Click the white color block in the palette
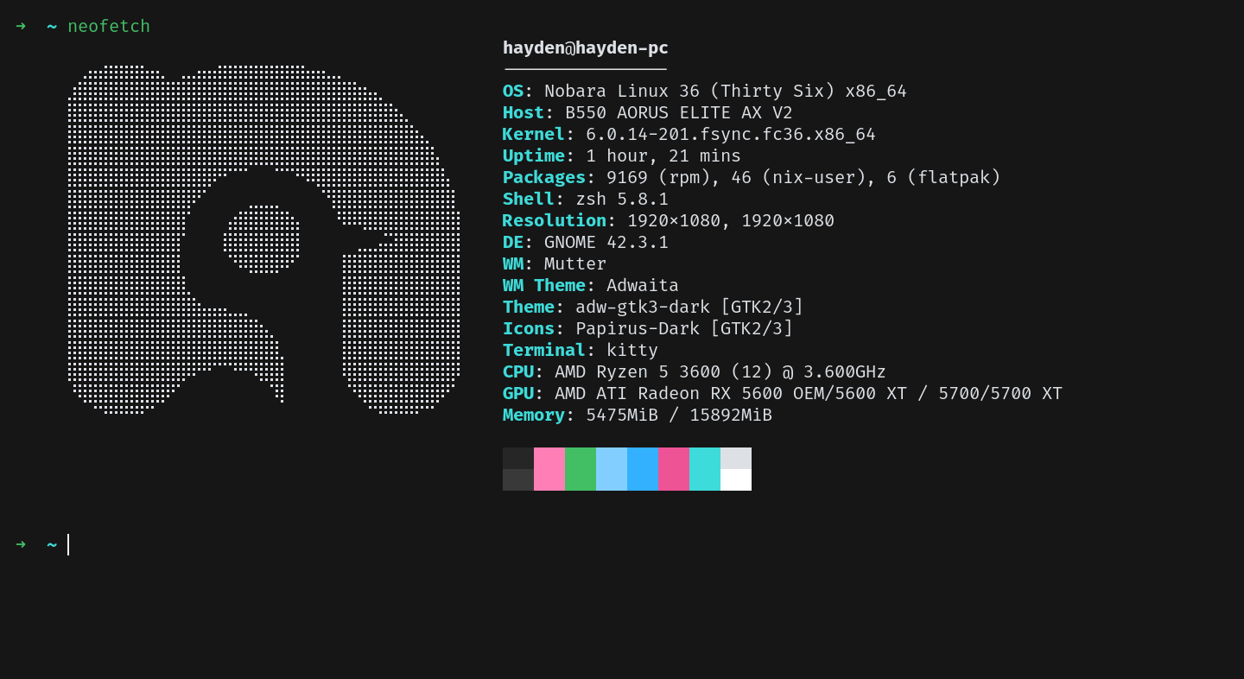 [736, 480]
